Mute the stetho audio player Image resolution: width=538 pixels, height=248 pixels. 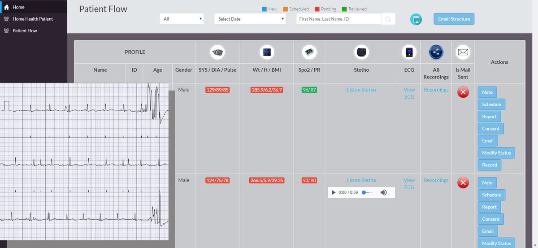click(384, 192)
